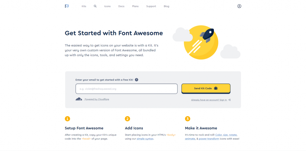Click the Make it Awesome heading

pos(201,128)
